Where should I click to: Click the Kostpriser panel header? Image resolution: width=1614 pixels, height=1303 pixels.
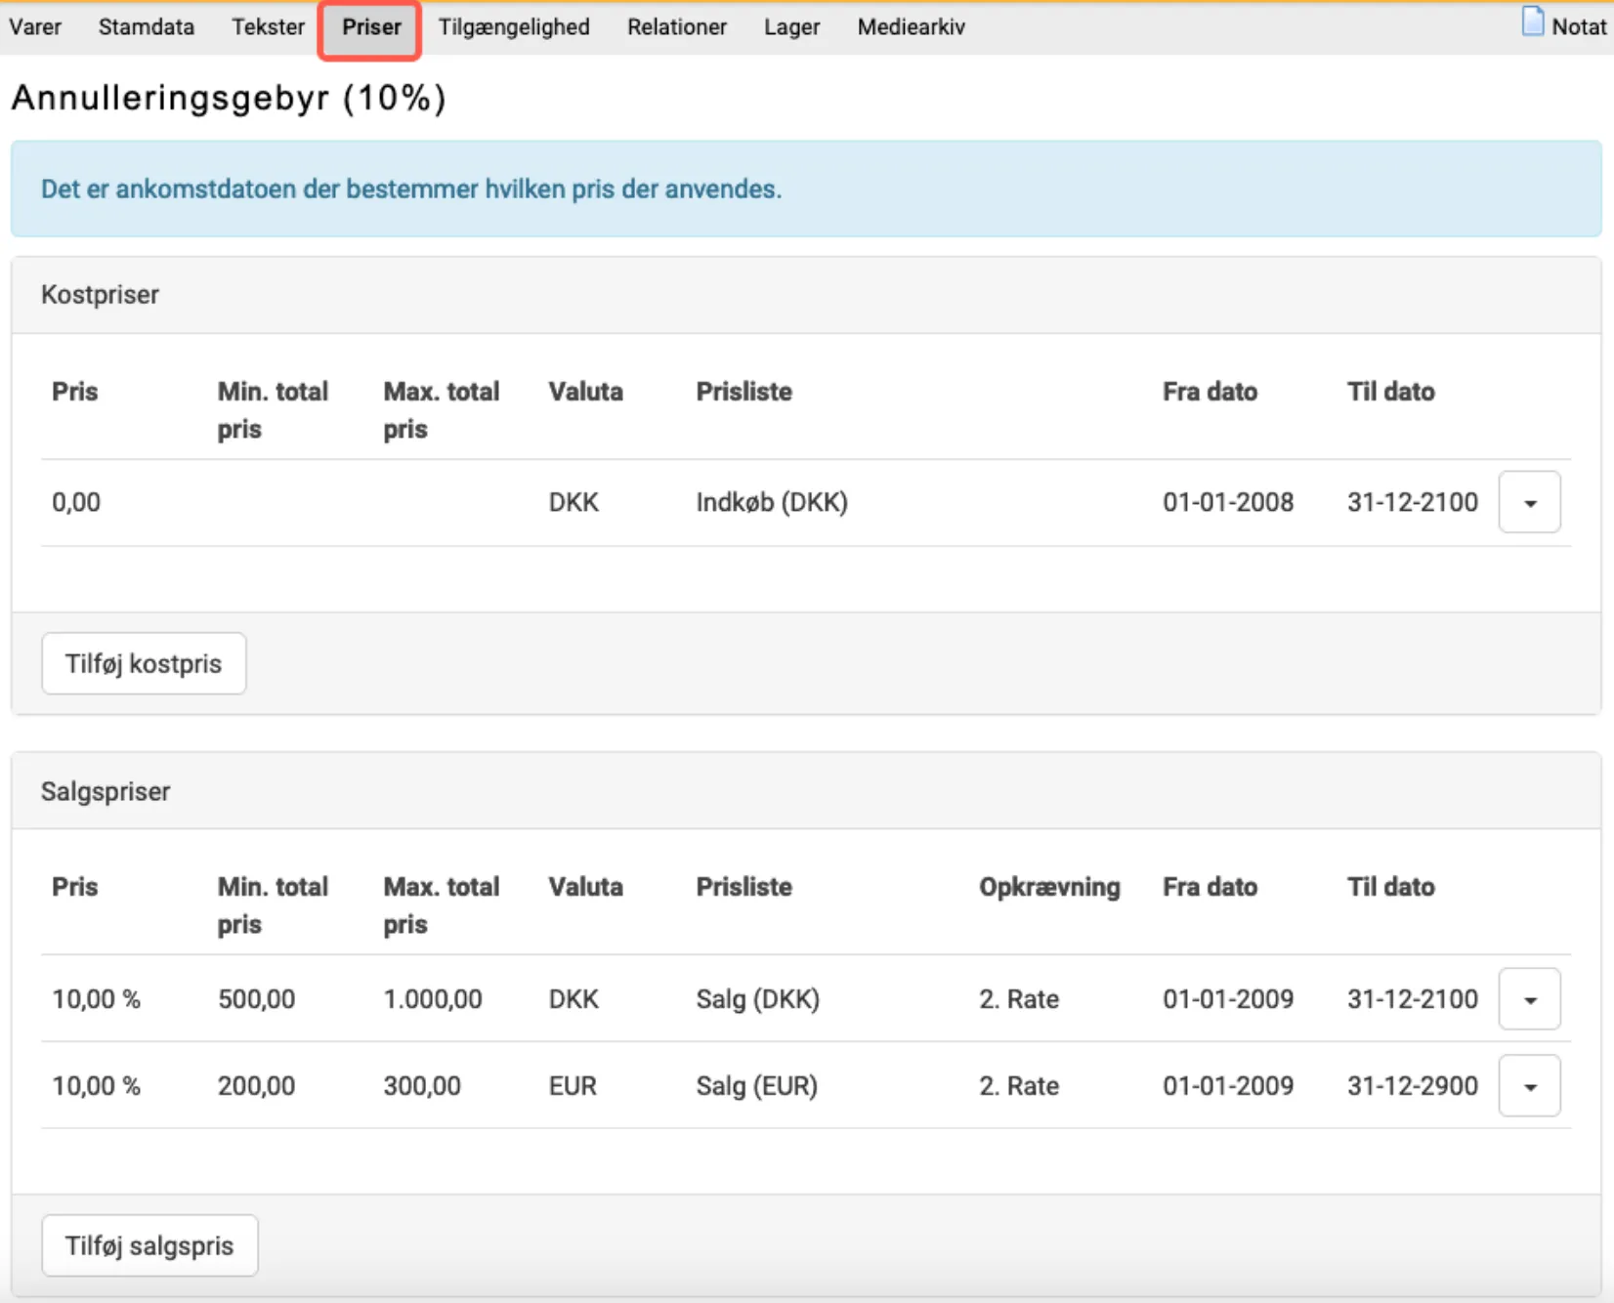(100, 295)
